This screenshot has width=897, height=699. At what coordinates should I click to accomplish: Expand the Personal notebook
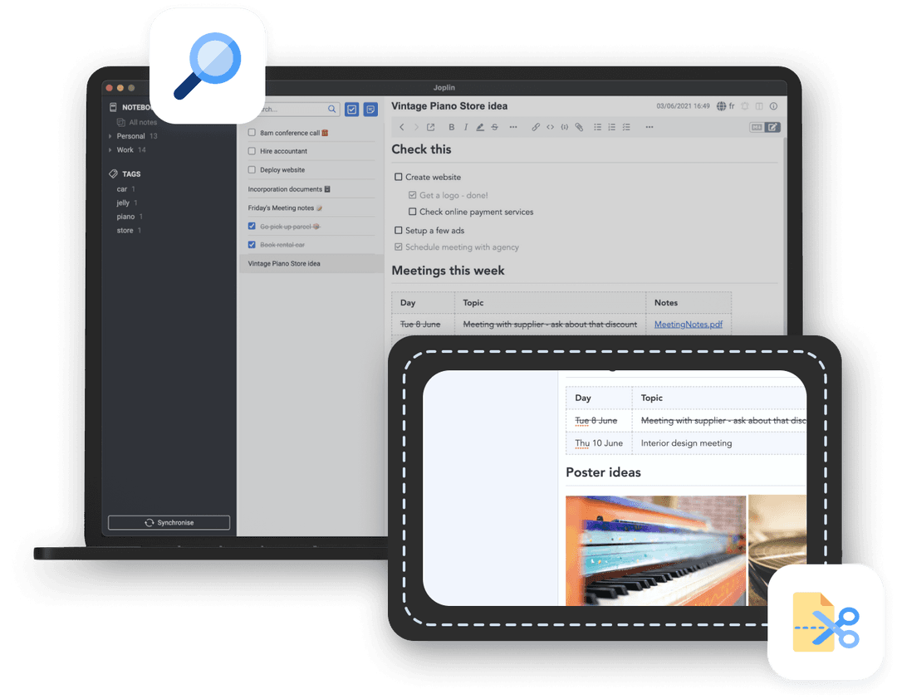[x=109, y=135]
